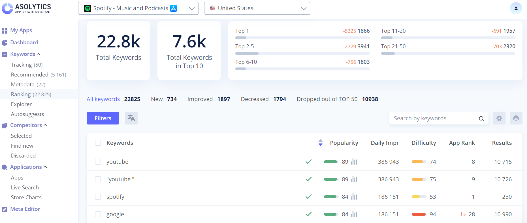Click the Asolytics logo

click(x=27, y=8)
